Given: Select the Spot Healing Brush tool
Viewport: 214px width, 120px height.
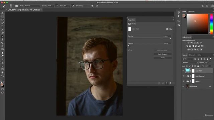Looking at the screenshot, I should 2,33.
